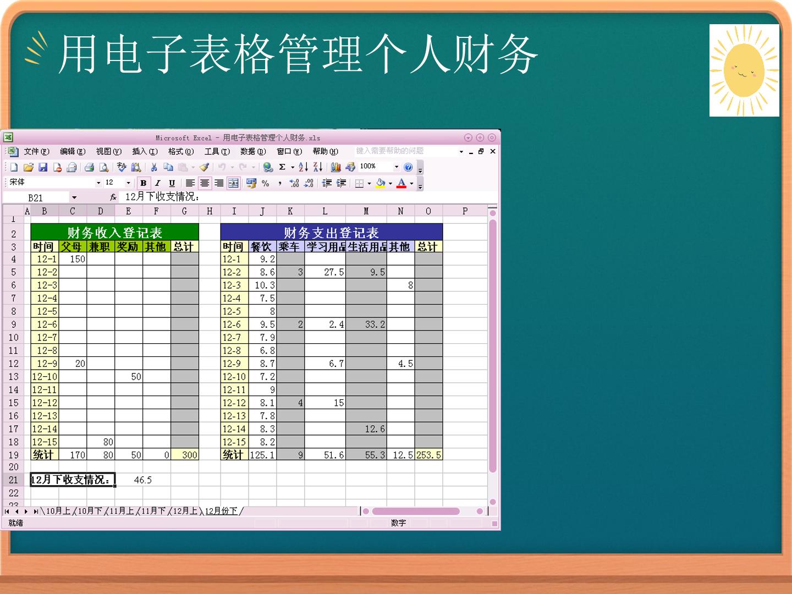This screenshot has width=792, height=594.
Task: Open Excel Help question mark icon
Action: point(408,167)
